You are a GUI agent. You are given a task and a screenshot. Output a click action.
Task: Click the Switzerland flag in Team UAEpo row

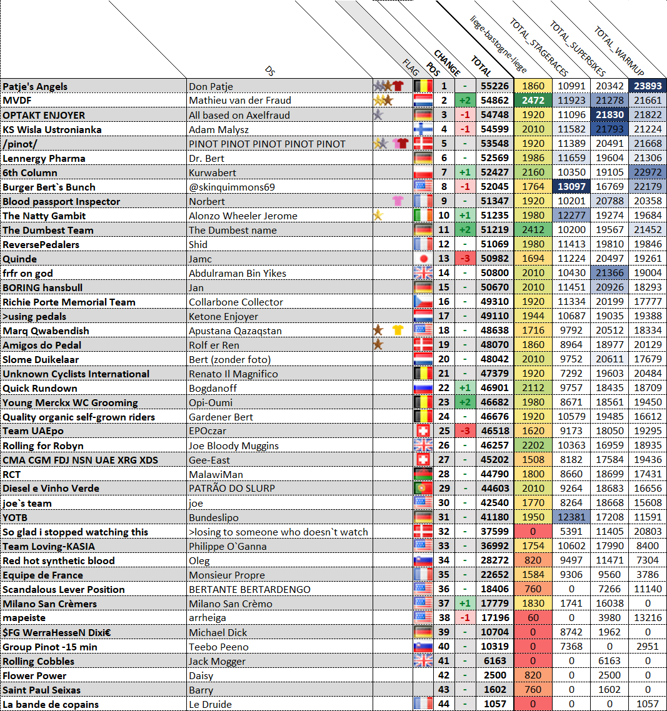(423, 430)
